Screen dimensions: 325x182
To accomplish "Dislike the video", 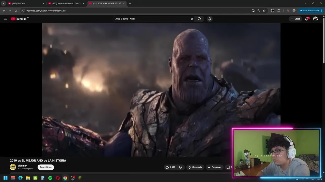I will (x=181, y=167).
